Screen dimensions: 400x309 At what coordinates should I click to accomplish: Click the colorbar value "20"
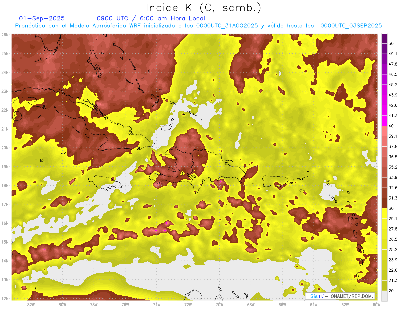click(x=391, y=291)
